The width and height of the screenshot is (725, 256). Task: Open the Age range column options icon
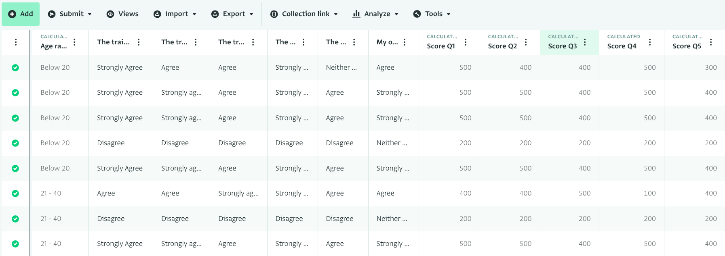[x=74, y=42]
